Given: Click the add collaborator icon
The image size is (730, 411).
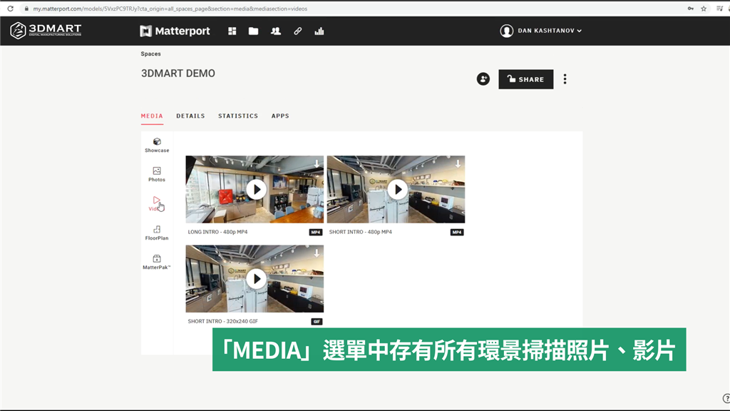Looking at the screenshot, I should (x=483, y=79).
